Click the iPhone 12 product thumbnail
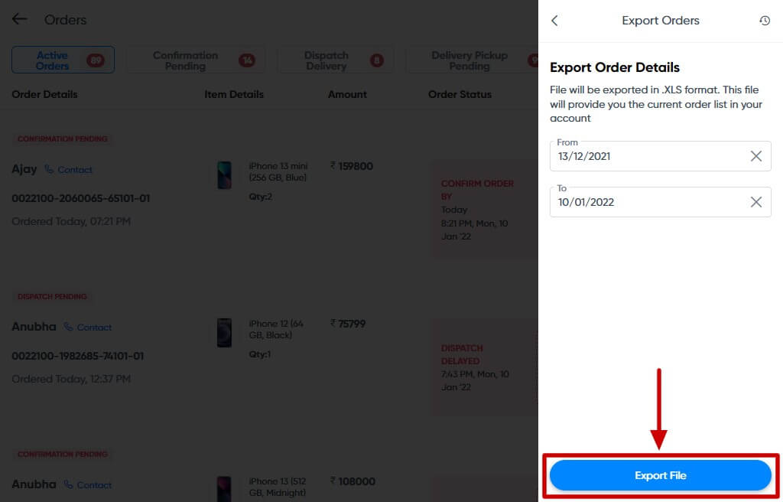Image resolution: width=783 pixels, height=502 pixels. click(224, 332)
